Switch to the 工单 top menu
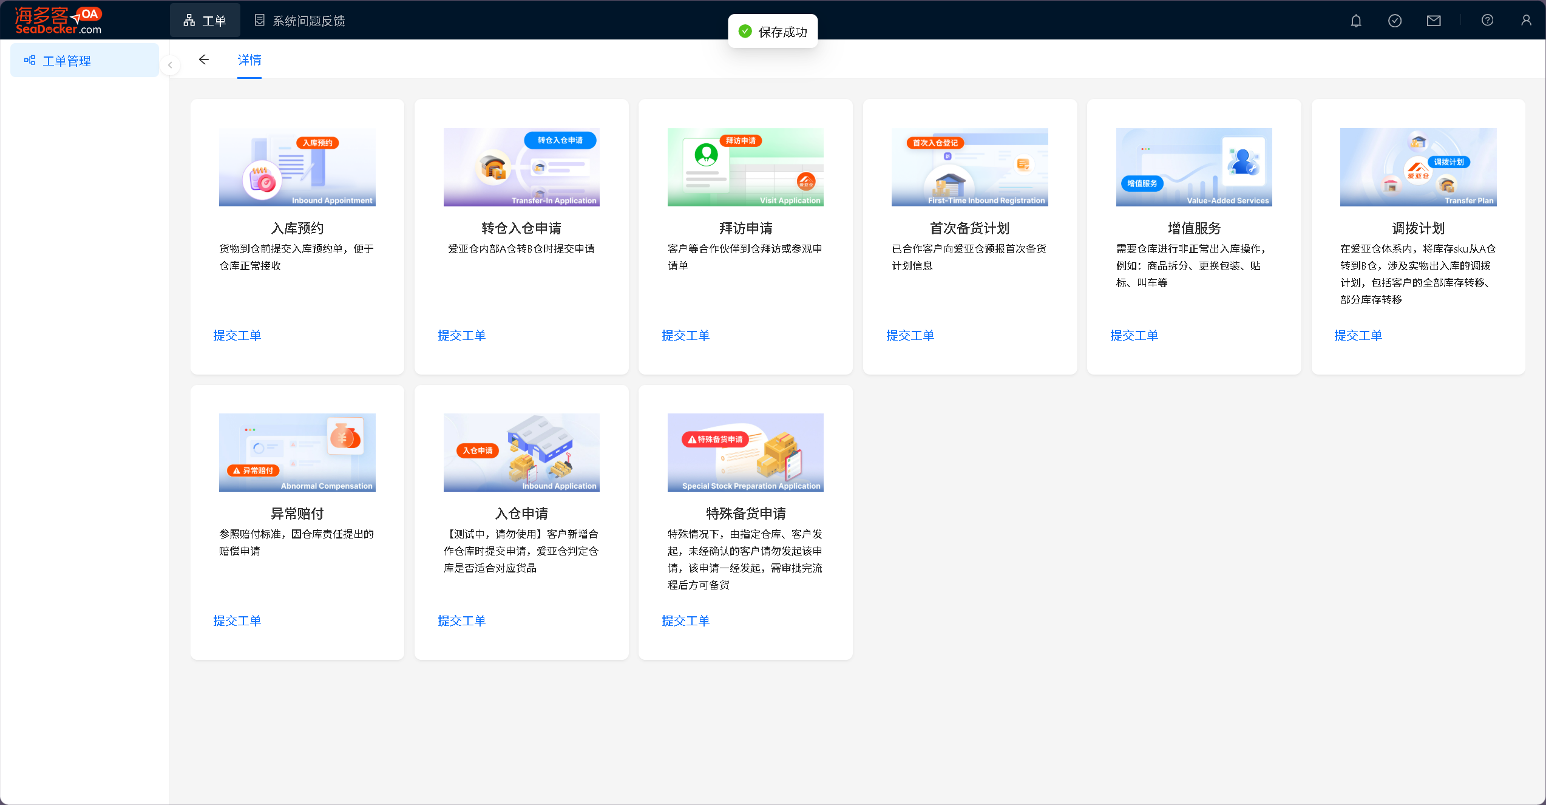Viewport: 1546px width, 805px height. point(205,21)
